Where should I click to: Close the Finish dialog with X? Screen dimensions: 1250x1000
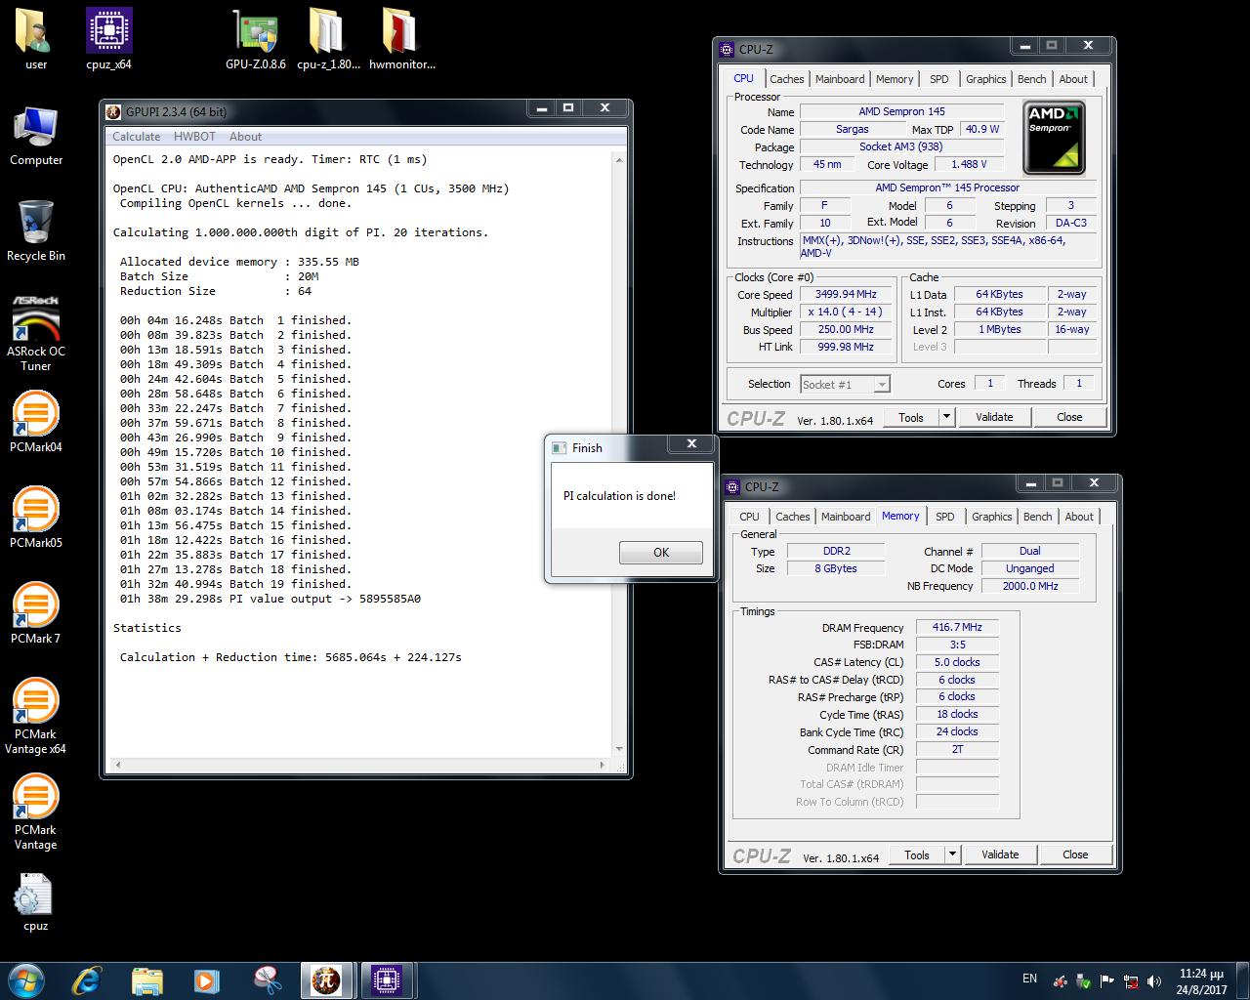click(x=691, y=443)
